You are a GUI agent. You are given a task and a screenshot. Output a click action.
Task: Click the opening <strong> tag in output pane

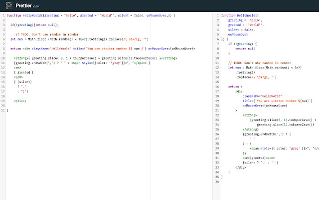[250, 115]
